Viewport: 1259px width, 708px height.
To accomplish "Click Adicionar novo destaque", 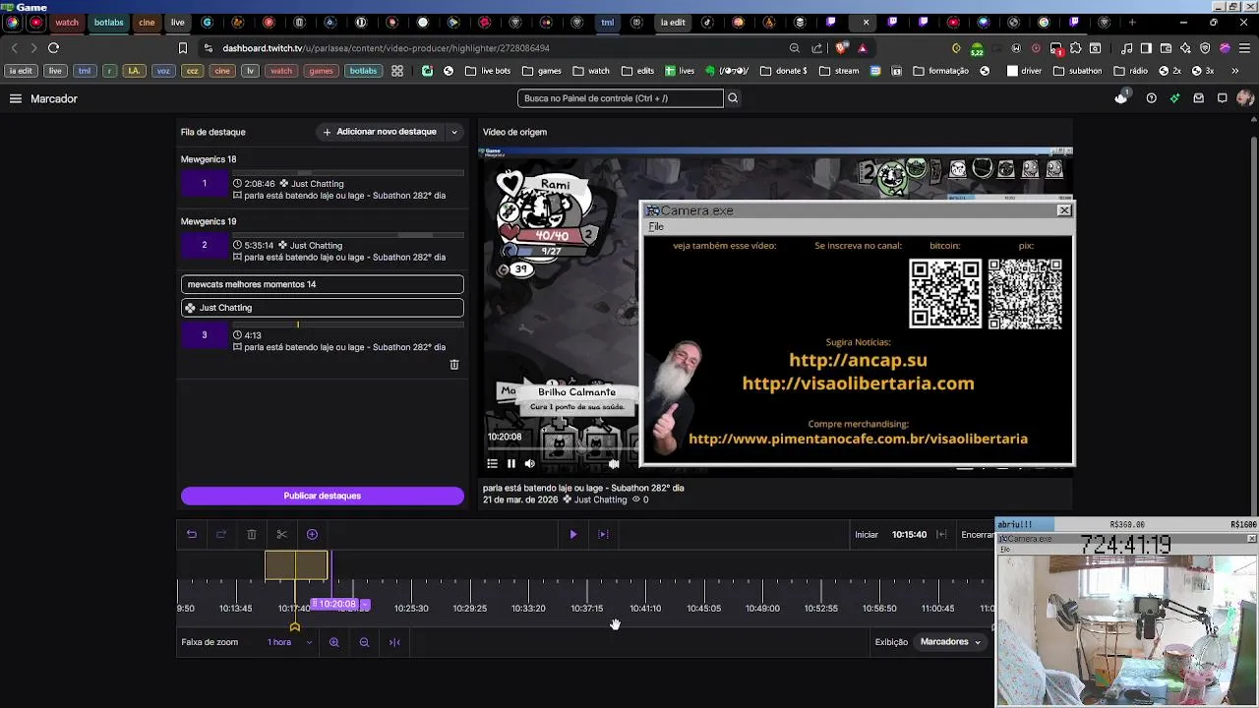I will tap(380, 132).
